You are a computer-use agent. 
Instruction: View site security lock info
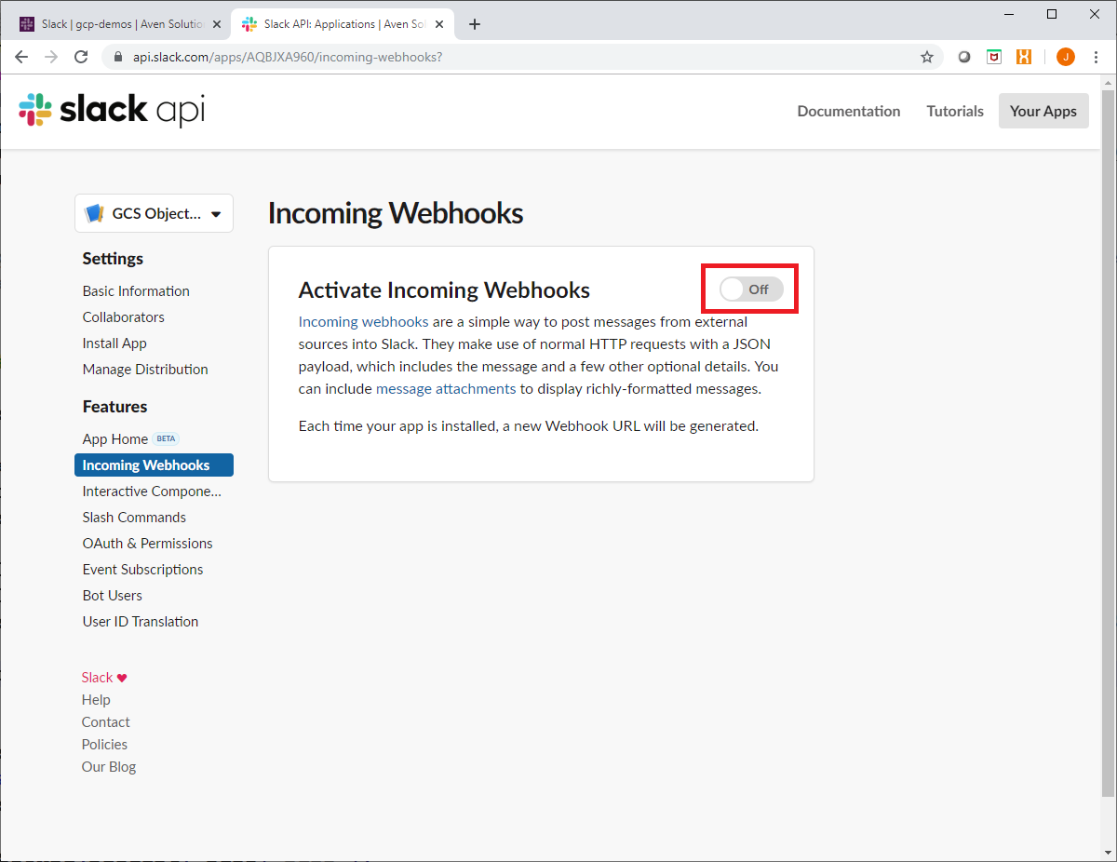pos(117,57)
